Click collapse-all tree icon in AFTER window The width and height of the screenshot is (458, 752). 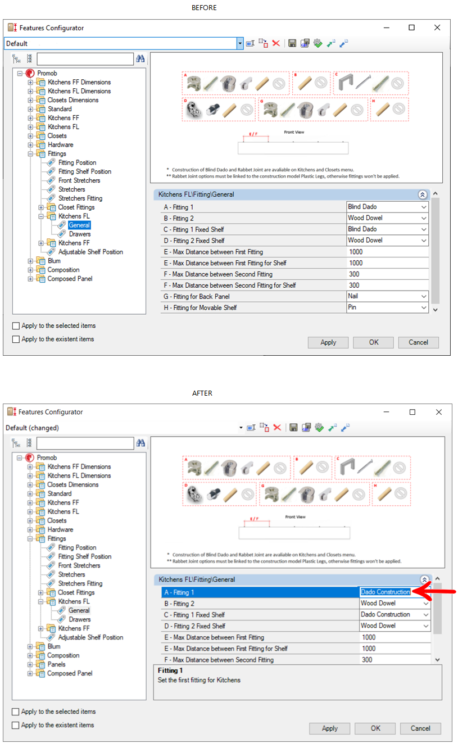[x=29, y=443]
